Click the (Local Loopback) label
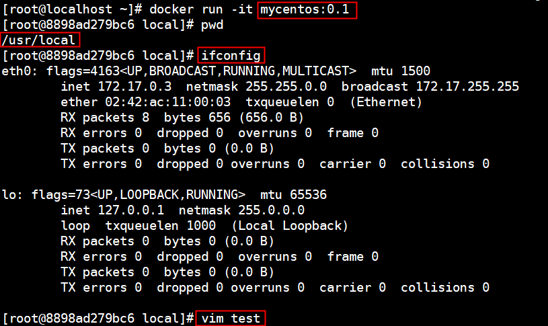Screen dimensions: 548x326 pos(290,226)
